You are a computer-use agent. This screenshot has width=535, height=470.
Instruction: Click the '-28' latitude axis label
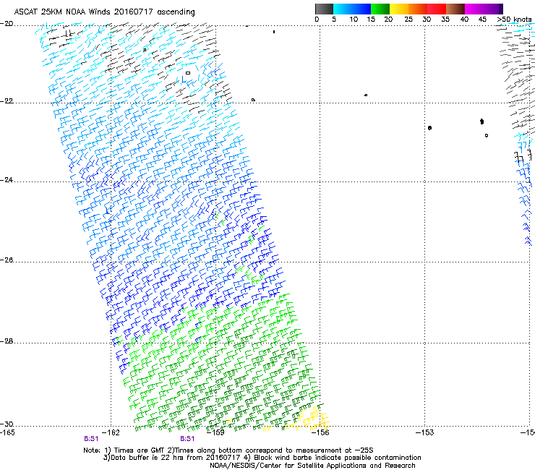(7, 341)
